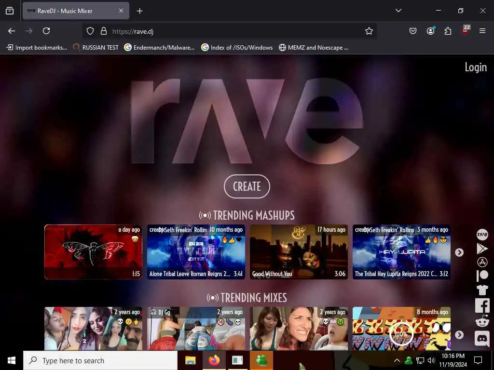Open the merchandise t-shirt icon
Viewport: 494px width, 370px height.
click(x=482, y=290)
